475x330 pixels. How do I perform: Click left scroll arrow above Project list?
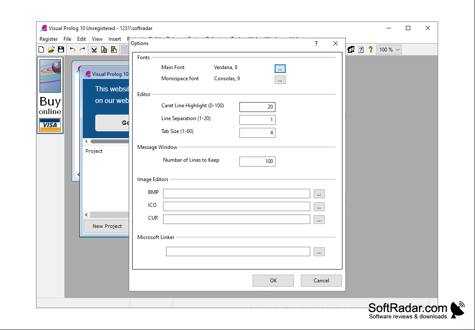(86, 141)
